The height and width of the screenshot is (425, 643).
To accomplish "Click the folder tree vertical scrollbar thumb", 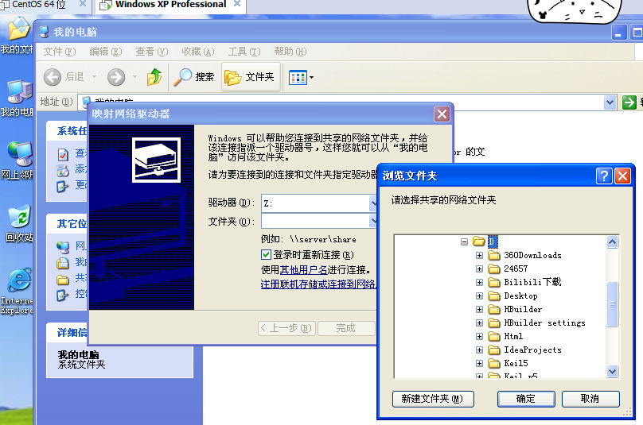I will (x=612, y=304).
